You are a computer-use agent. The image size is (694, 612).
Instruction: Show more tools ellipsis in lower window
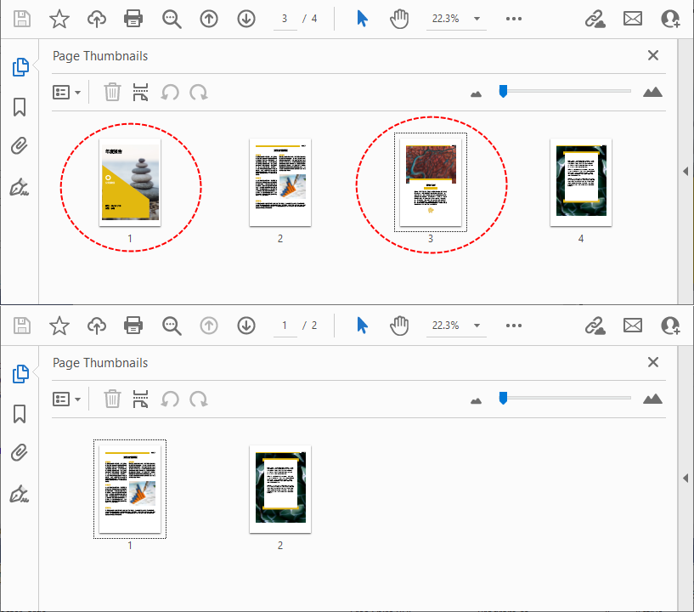513,326
